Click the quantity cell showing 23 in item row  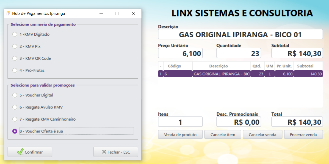[x=258, y=74]
